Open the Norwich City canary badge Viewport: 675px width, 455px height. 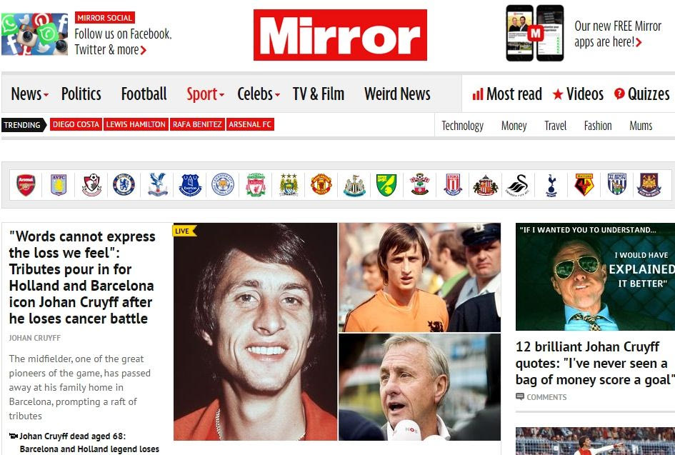(x=386, y=185)
